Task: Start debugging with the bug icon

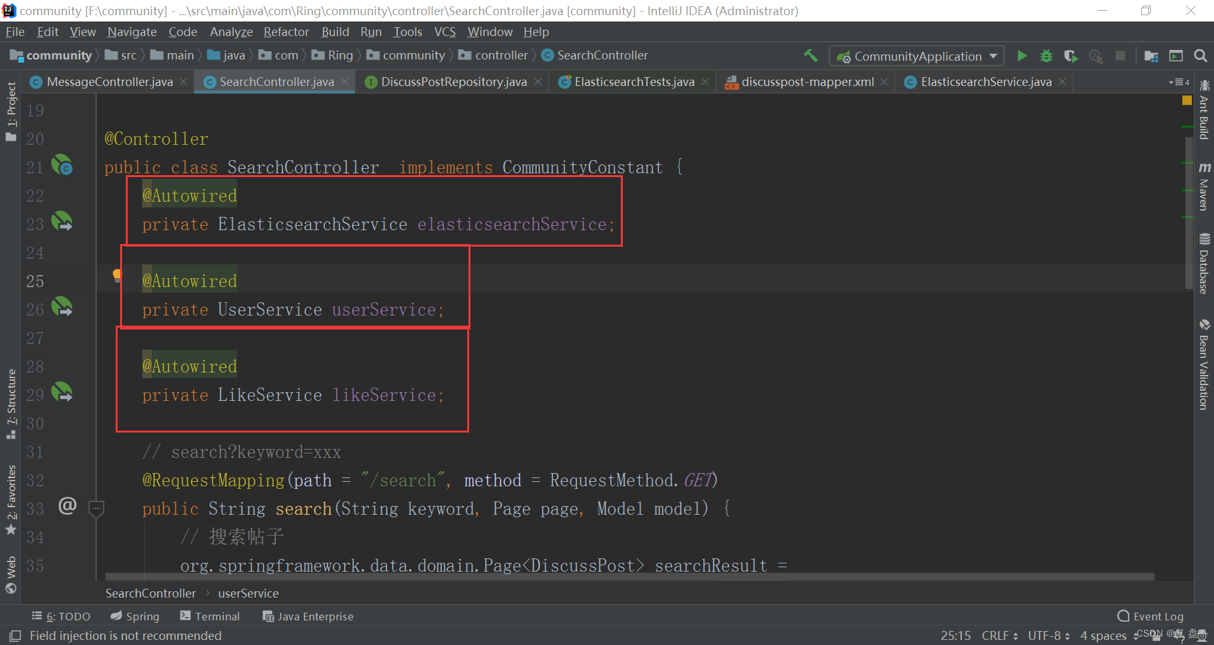Action: (x=1046, y=56)
